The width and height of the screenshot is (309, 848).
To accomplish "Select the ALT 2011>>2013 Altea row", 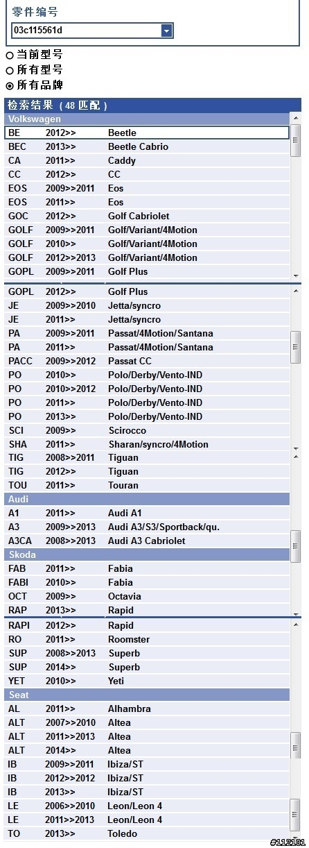I will tap(147, 736).
